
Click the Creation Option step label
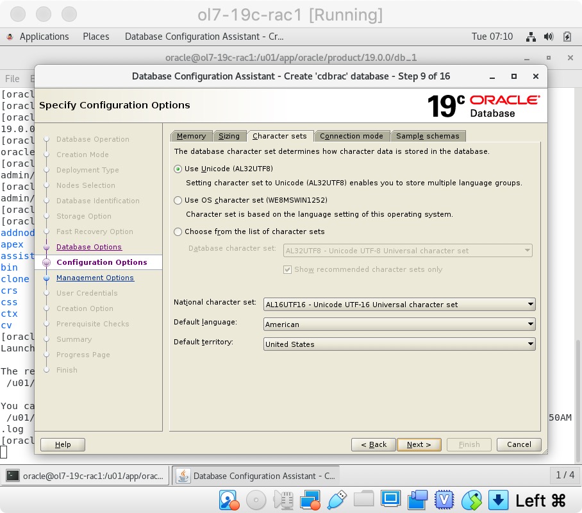point(85,308)
